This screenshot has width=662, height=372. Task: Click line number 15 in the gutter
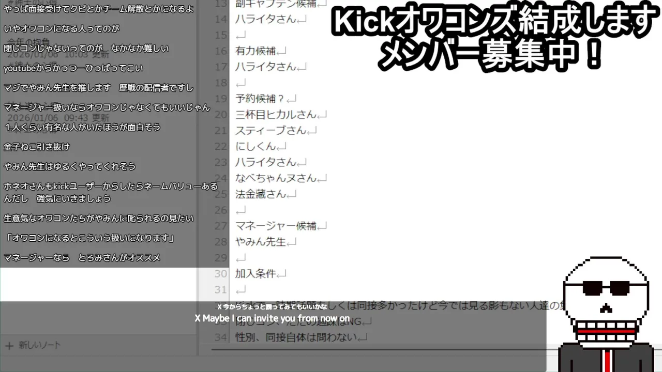point(221,35)
